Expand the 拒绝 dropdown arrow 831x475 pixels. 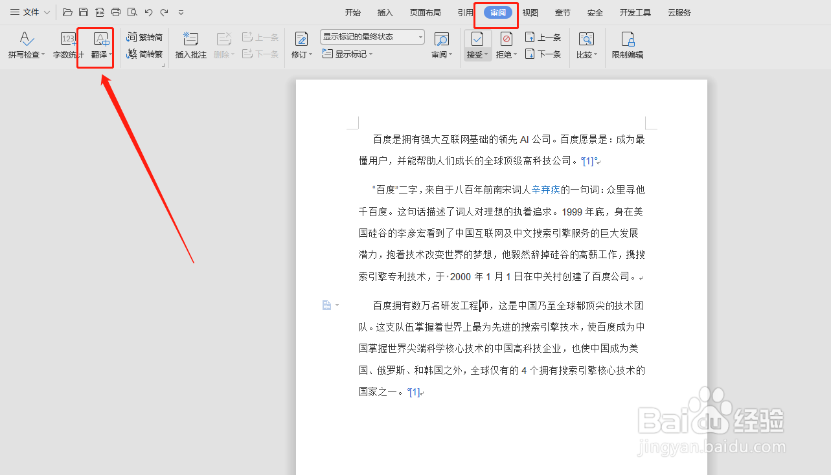click(516, 55)
